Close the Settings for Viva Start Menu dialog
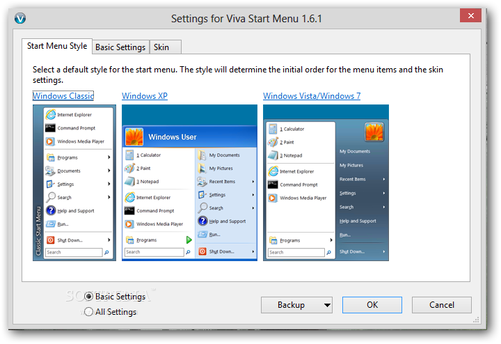This screenshot has height=344, width=501. pyautogui.click(x=470, y=15)
